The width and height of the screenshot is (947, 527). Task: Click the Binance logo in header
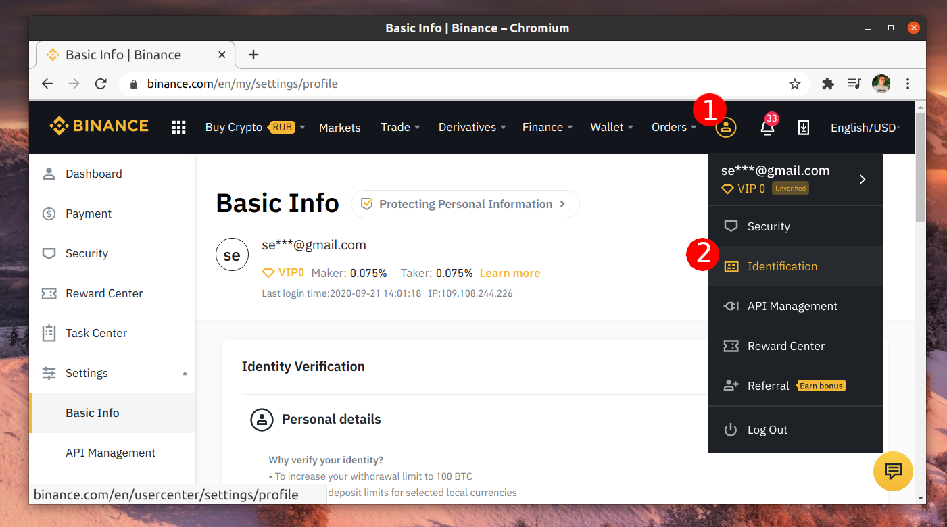(x=99, y=126)
